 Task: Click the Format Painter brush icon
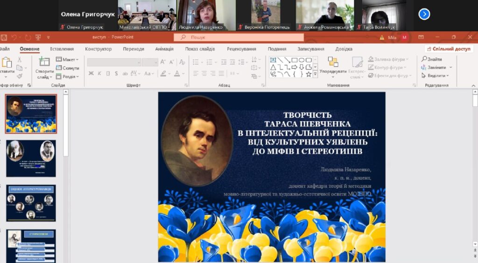pyautogui.click(x=20, y=76)
